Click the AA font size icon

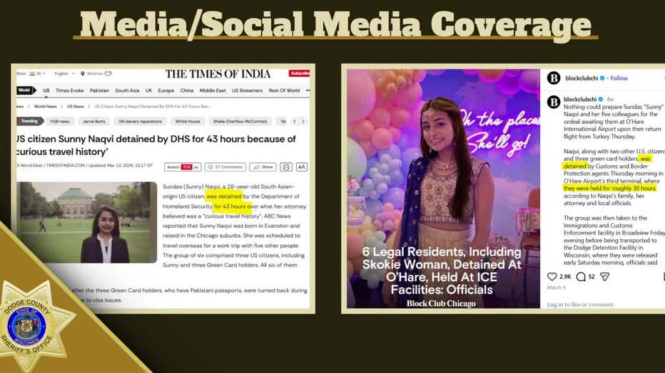pos(302,167)
